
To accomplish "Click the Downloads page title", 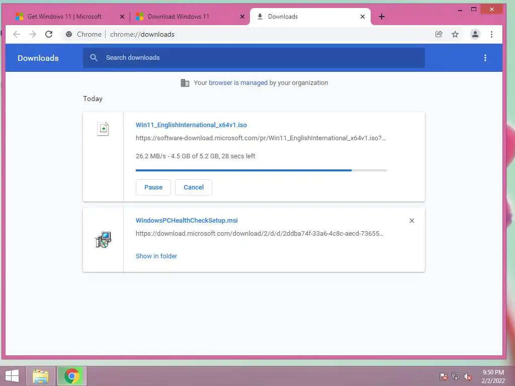I will tap(38, 58).
